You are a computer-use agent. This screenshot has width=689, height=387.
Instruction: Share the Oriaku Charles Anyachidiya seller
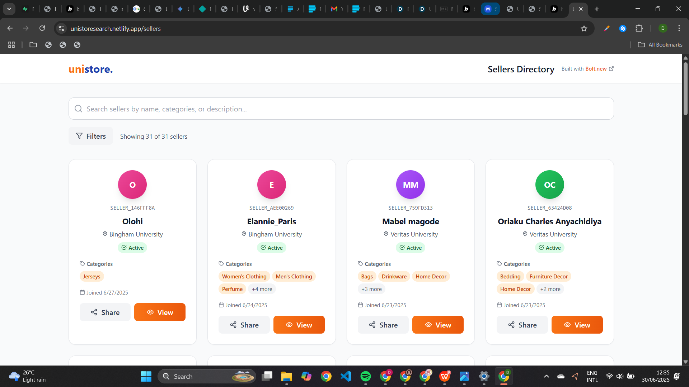point(522,325)
